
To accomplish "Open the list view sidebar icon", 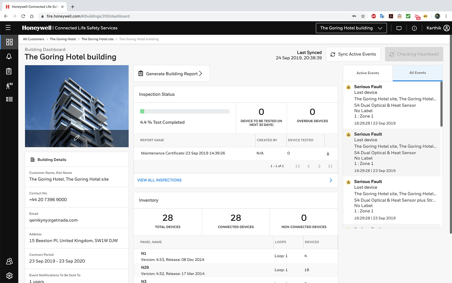I will tap(9, 99).
